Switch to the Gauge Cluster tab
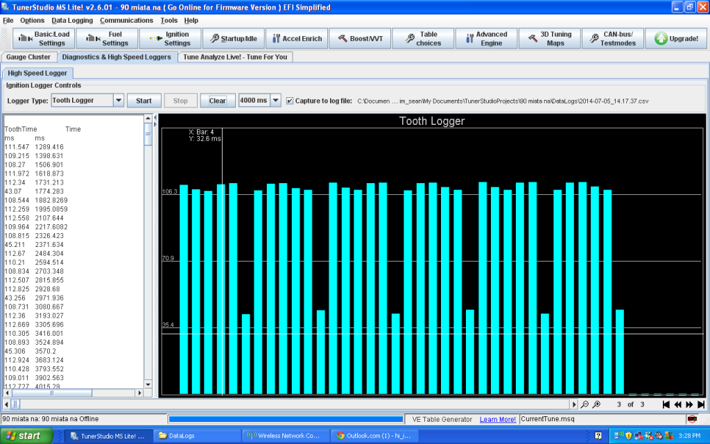 pyautogui.click(x=29, y=57)
